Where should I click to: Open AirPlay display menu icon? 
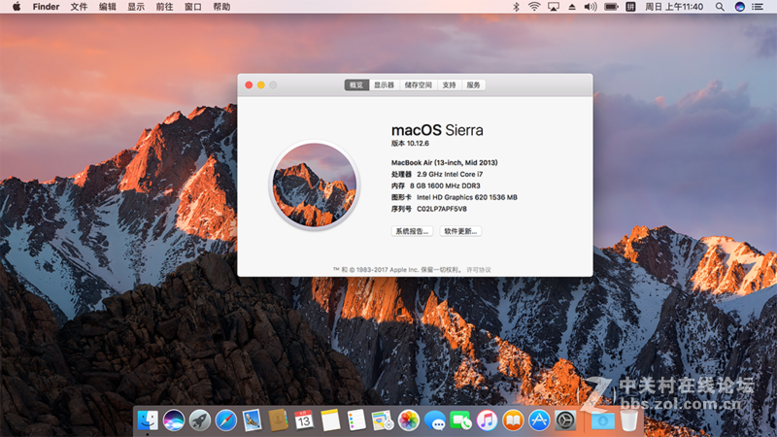[554, 7]
